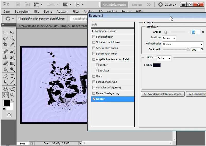Select the Crop tool

[x=5, y=44]
